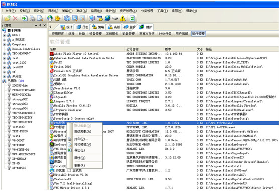280x191 pixels.
Task: Choose 属性(O) from context menu
Action: tap(80, 158)
